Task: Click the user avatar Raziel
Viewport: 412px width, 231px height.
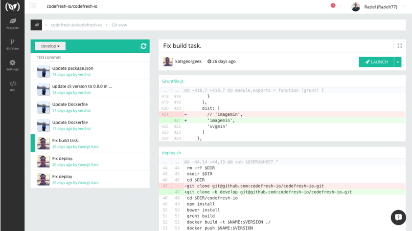Action: coord(356,6)
